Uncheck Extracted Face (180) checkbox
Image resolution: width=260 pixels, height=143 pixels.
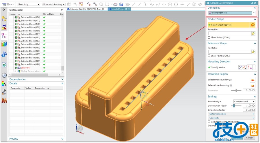point(16,31)
